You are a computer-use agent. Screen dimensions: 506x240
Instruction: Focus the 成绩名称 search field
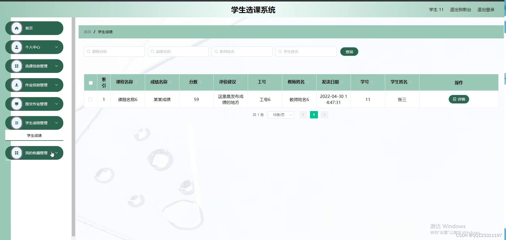178,52
